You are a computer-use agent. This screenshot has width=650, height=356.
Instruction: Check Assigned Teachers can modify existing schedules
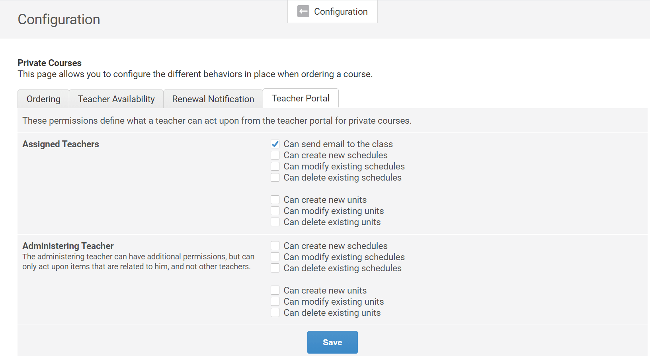coord(275,166)
